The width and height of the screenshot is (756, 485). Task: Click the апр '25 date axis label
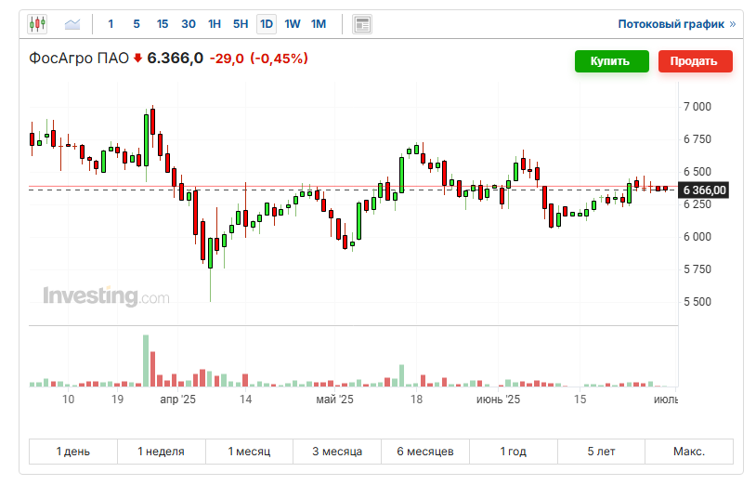point(178,400)
